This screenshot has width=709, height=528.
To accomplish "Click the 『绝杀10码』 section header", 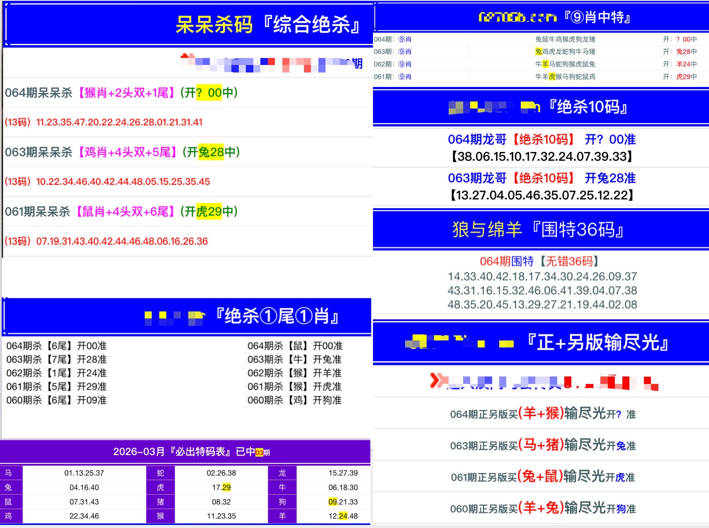I will 587,107.
